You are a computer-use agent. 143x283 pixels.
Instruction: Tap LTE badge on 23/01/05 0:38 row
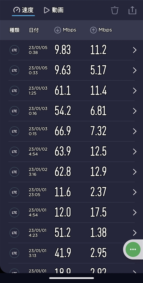coord(14,50)
